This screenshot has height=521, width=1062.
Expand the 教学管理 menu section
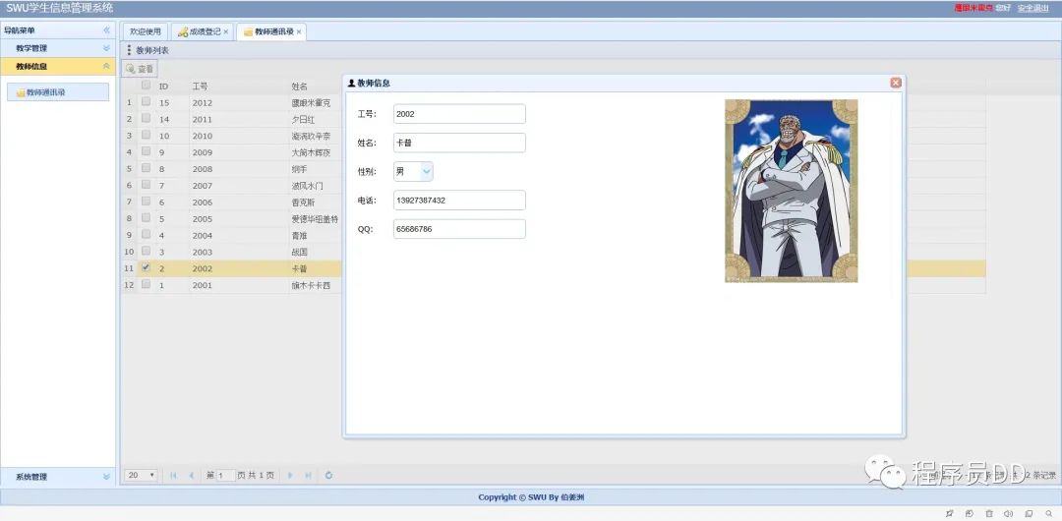(106, 48)
